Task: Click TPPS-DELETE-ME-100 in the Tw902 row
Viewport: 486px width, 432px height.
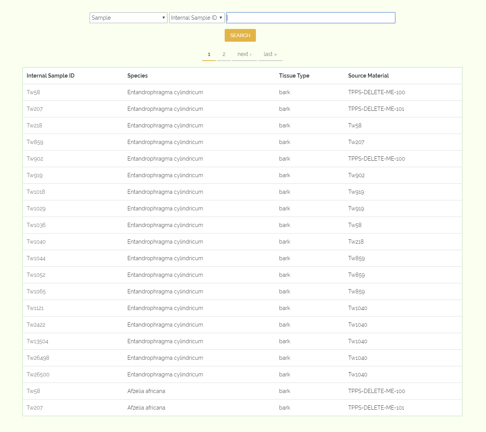Action: (376, 159)
